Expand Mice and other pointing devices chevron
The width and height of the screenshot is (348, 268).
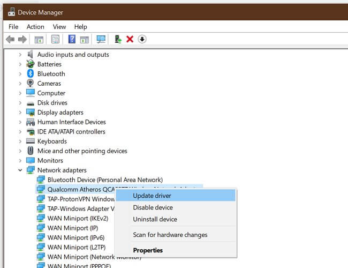coord(20,151)
